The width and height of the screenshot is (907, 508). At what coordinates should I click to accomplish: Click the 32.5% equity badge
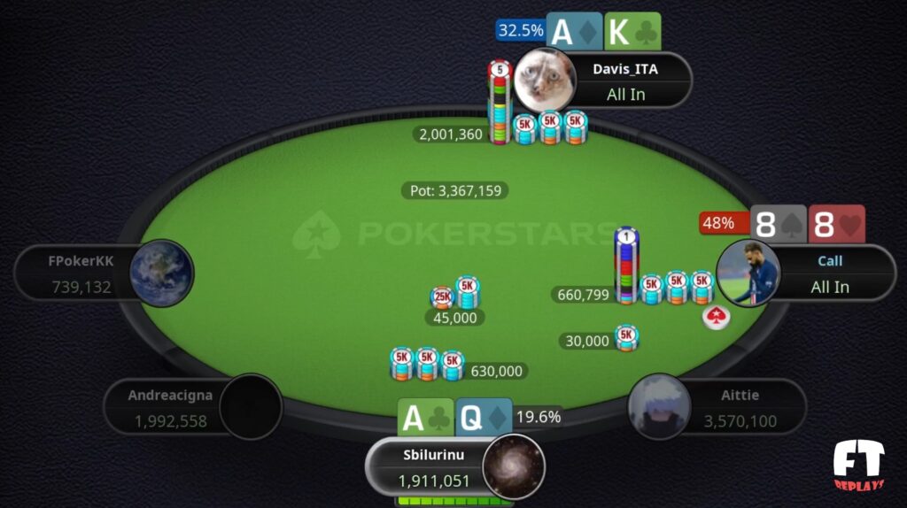click(521, 30)
